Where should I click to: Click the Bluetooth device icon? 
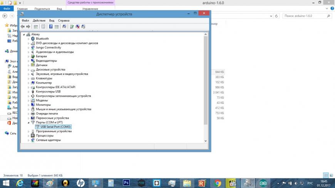point(33,38)
